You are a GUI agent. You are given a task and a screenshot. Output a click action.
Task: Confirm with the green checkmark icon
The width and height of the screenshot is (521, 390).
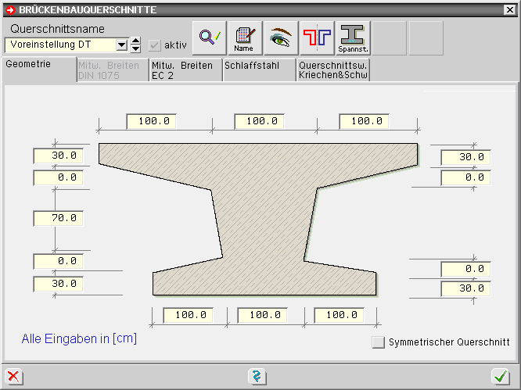tap(500, 377)
